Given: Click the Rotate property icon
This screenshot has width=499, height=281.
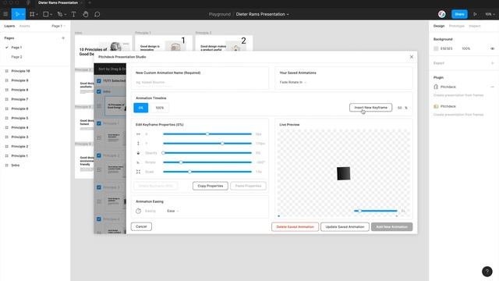Looking at the screenshot, I should tap(138, 162).
